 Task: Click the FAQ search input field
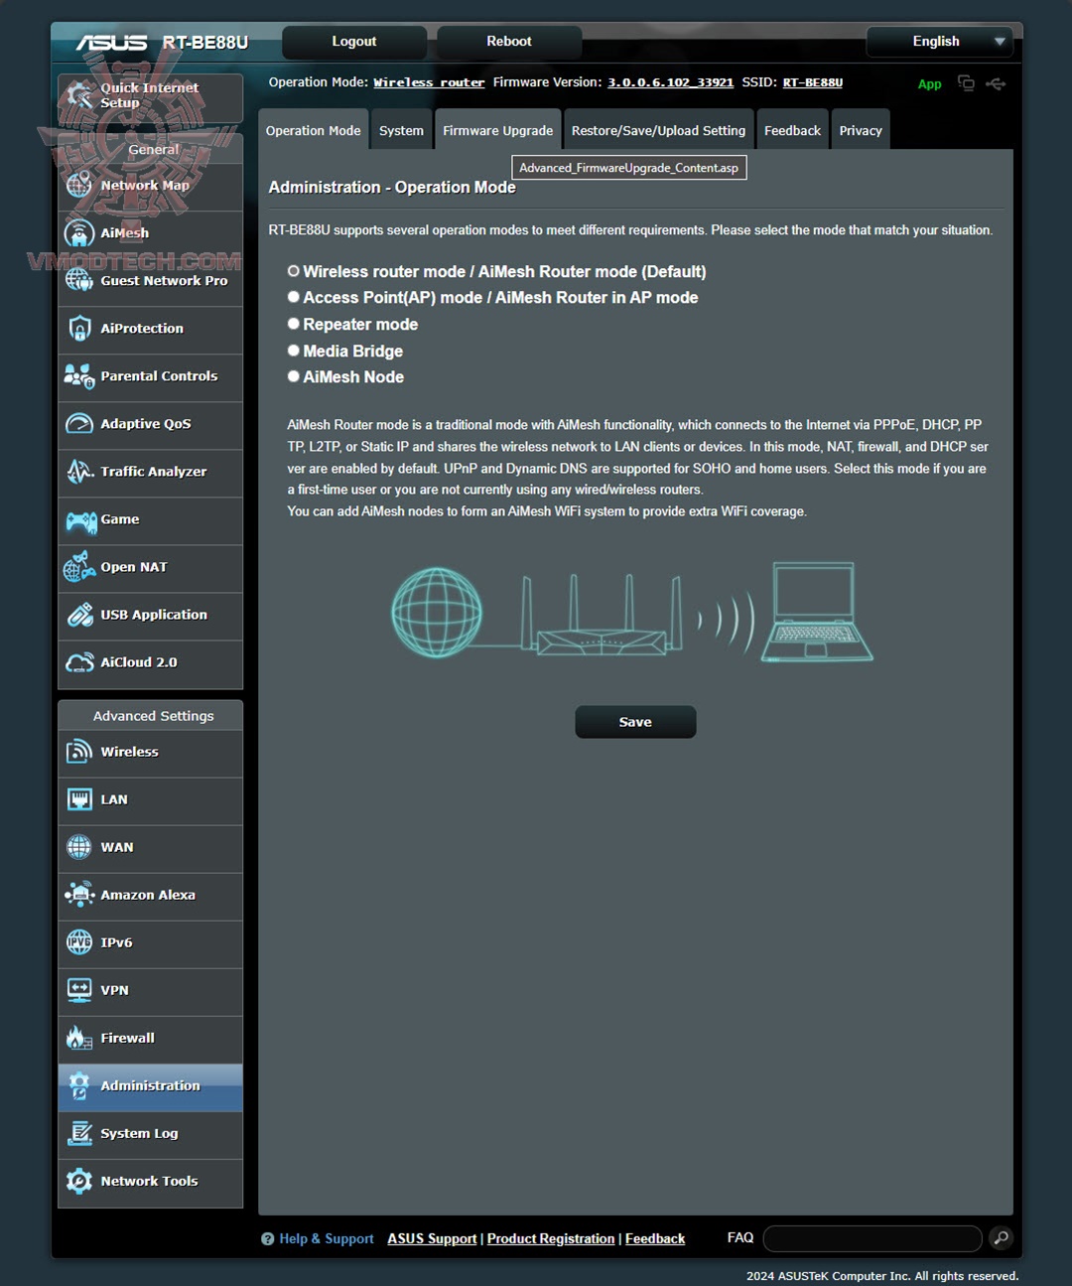[x=872, y=1238]
